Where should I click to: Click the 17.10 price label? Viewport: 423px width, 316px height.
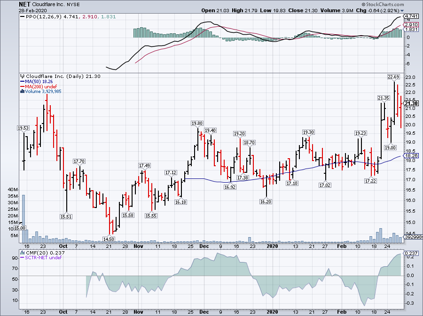292,184
